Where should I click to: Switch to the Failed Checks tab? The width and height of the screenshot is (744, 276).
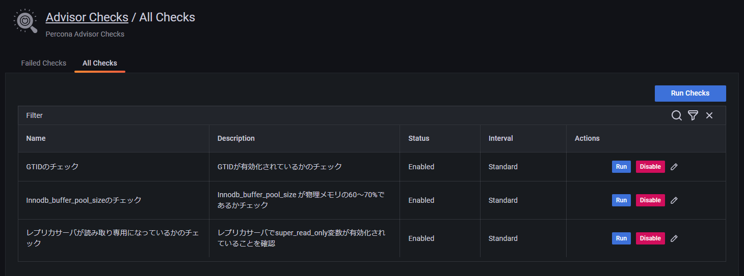[44, 63]
